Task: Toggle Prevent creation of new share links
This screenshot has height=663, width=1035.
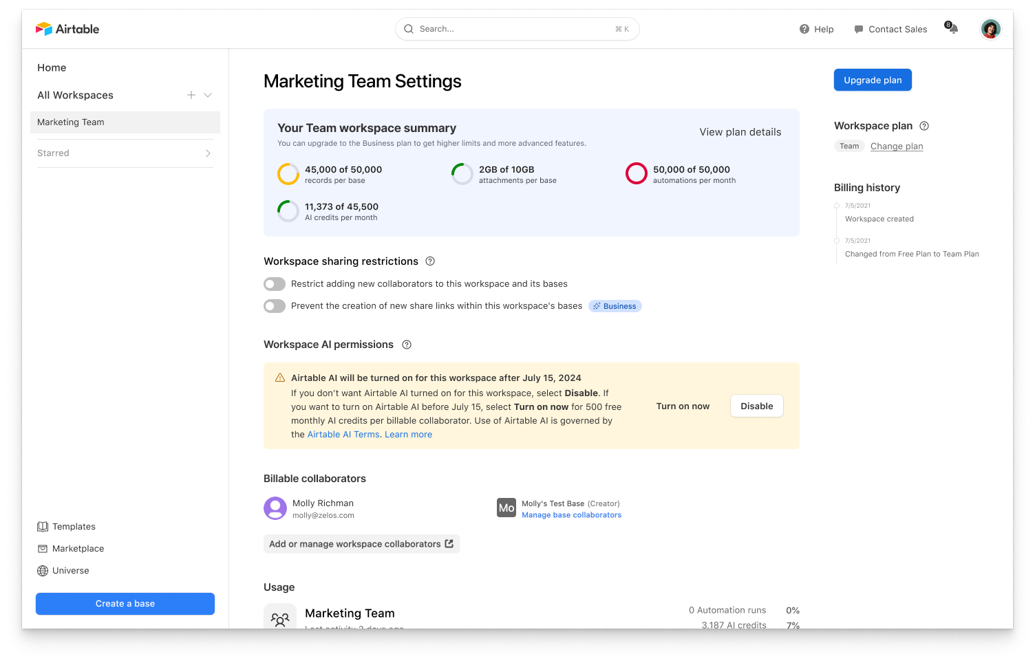Action: click(275, 306)
